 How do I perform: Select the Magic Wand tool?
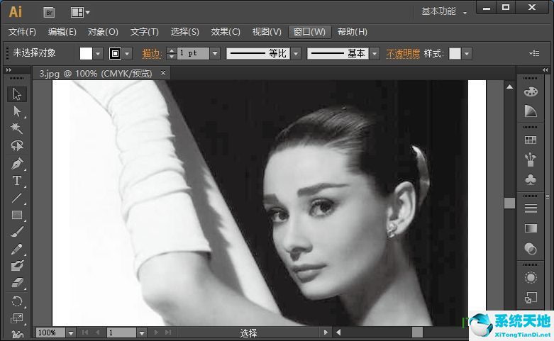(17, 128)
